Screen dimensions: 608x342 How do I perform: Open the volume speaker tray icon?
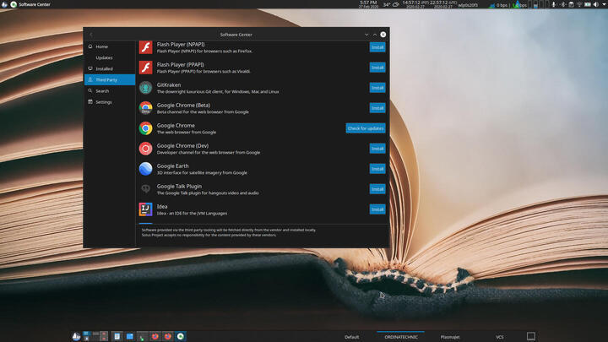coord(595,5)
